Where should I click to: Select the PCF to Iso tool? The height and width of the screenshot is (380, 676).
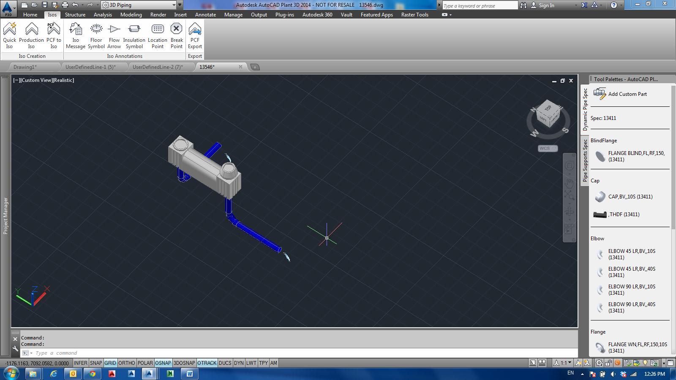click(54, 35)
